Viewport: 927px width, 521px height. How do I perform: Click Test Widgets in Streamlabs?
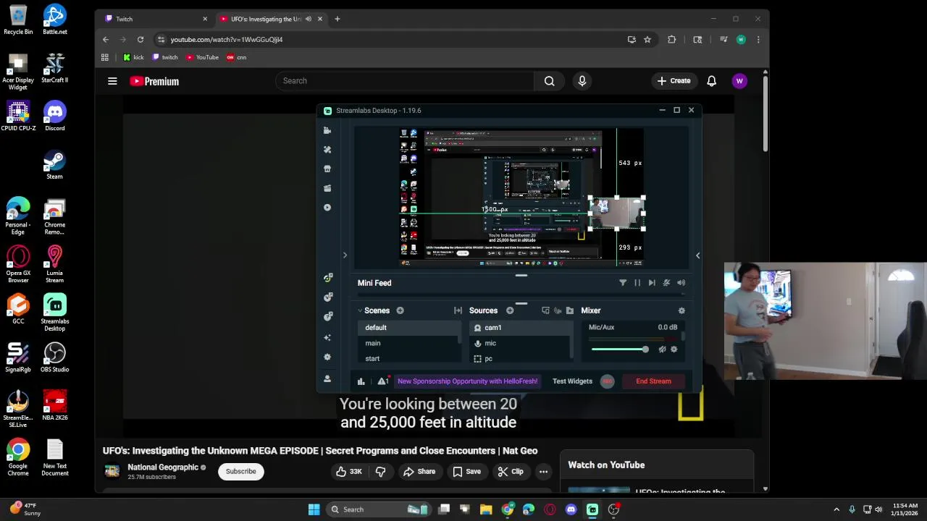572,381
